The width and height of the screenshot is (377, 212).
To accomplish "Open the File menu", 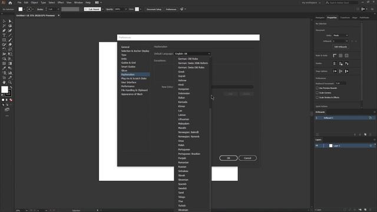I will 19,2.
